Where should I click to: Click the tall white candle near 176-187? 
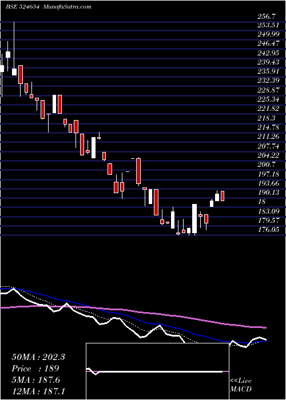point(194,219)
